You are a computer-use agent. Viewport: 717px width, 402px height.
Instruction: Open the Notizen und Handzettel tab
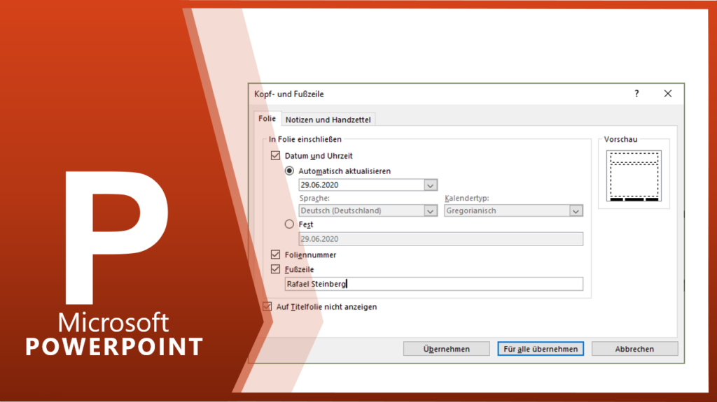pos(328,120)
